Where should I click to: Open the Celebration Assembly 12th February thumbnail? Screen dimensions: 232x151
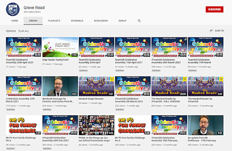(169, 125)
